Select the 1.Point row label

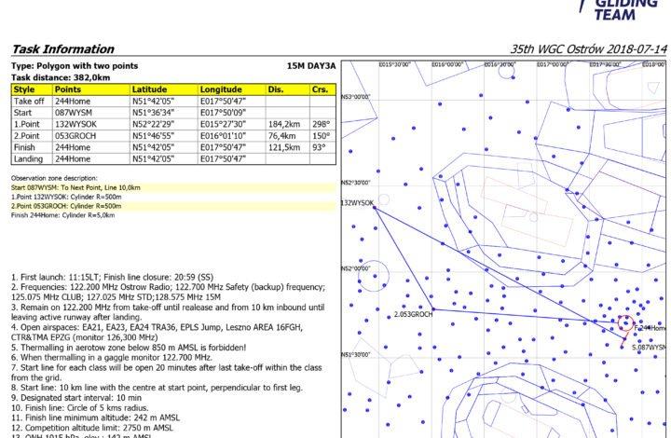(x=28, y=124)
